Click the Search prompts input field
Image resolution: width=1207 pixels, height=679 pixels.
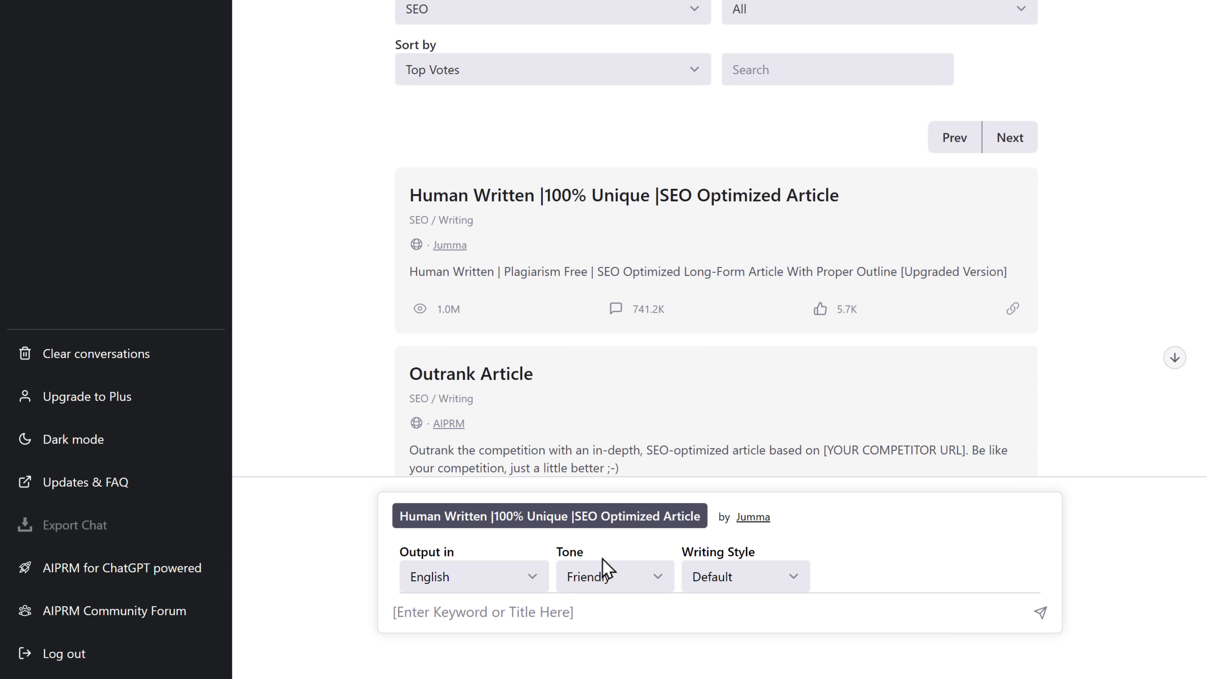point(837,69)
